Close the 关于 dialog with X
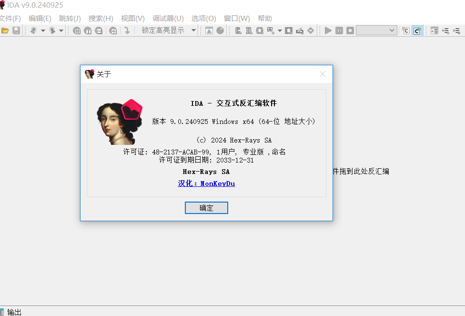This screenshot has height=316, width=465. click(x=323, y=74)
